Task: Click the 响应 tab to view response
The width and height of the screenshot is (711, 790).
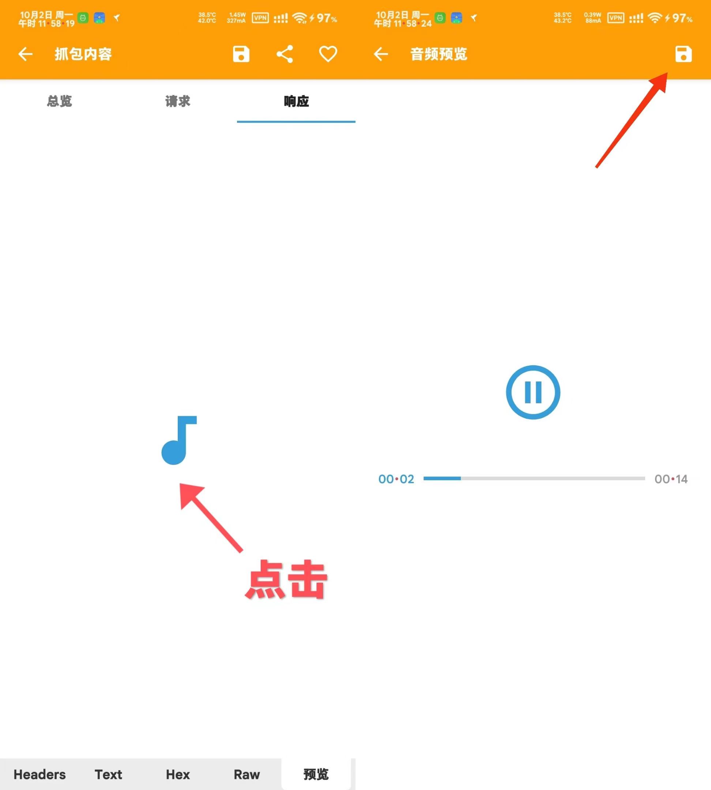Action: [297, 101]
